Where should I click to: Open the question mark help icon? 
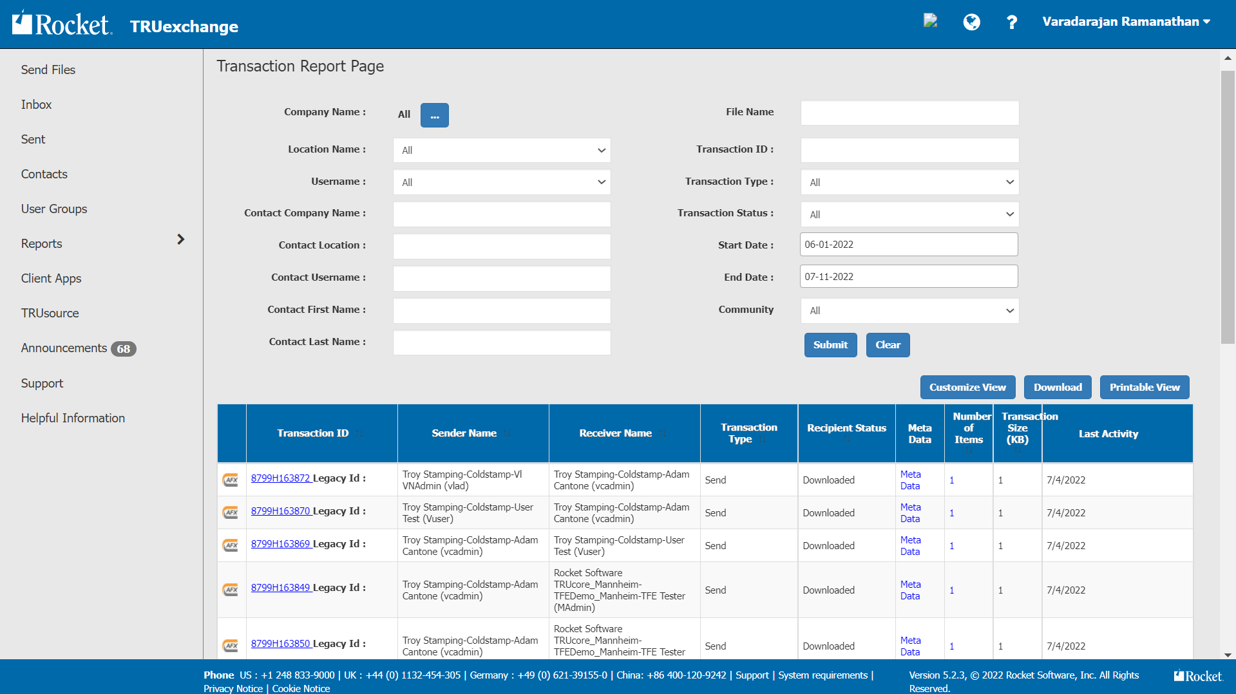coord(1011,23)
